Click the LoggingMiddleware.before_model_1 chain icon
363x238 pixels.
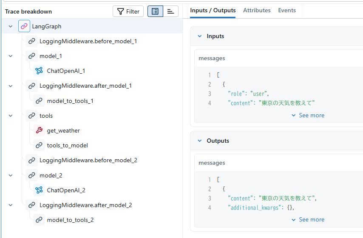[x=31, y=41]
